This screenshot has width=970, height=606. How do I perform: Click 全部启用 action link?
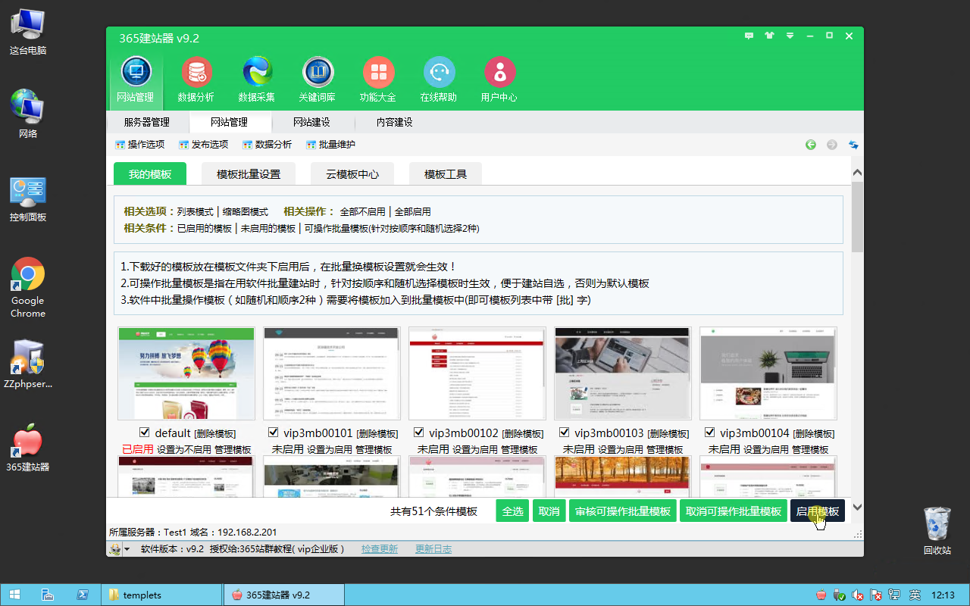click(412, 212)
